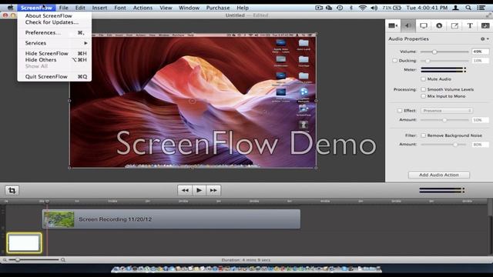Enable Remove Background Noise filter
Image resolution: width=493 pixels, height=277 pixels.
coord(423,135)
